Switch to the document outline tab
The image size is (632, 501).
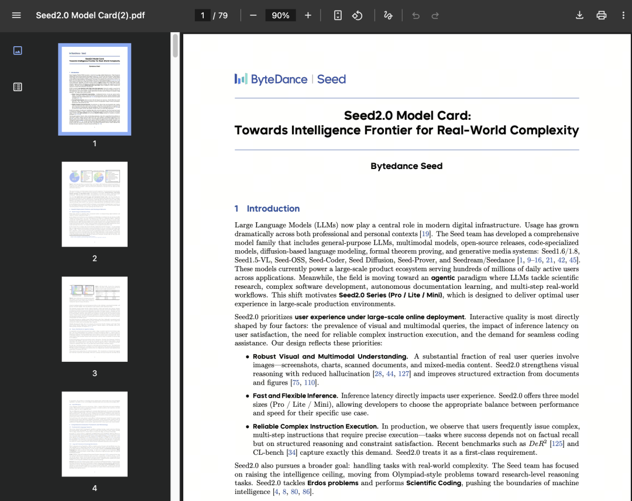[x=18, y=87]
